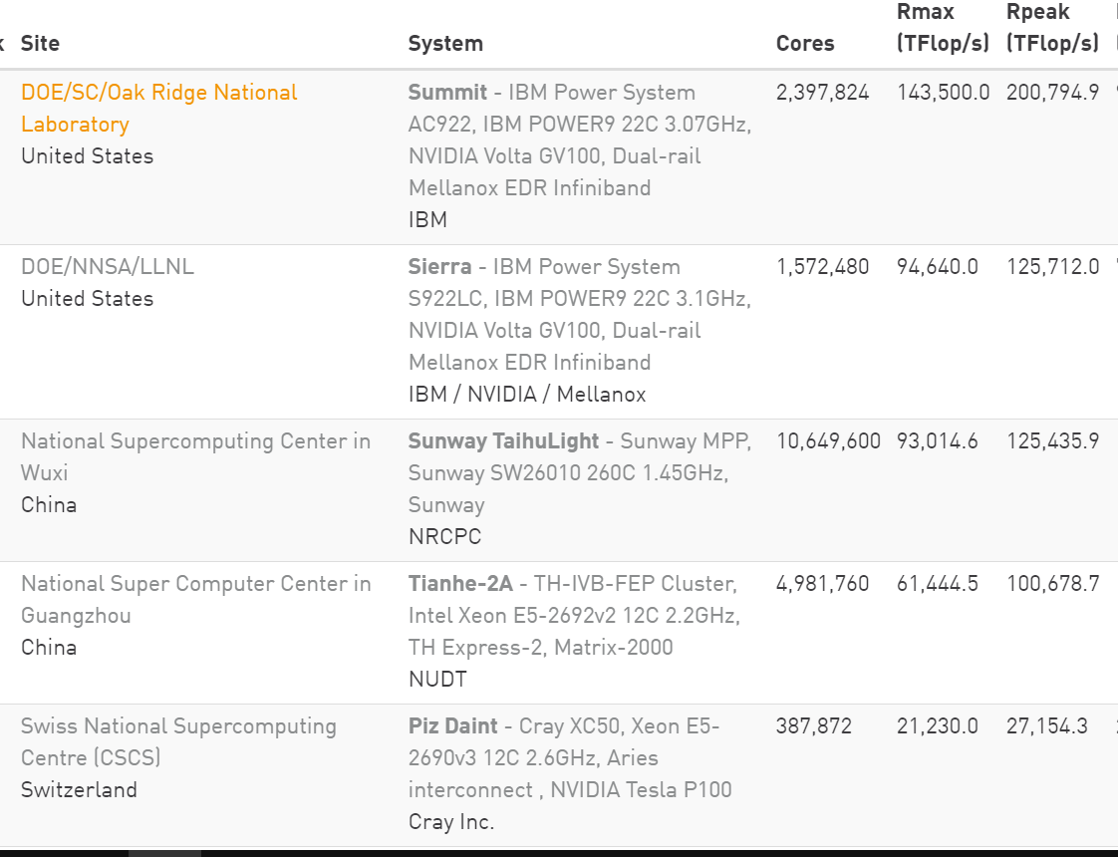Viewport: 1118px width, 857px height.
Task: Click the Cores column header
Action: point(805,44)
